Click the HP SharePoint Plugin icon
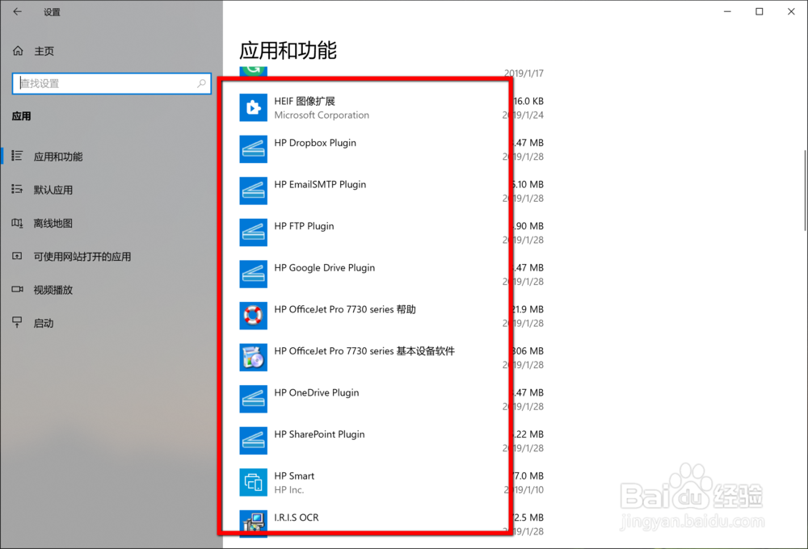Screen dimensions: 808x549 point(253,441)
